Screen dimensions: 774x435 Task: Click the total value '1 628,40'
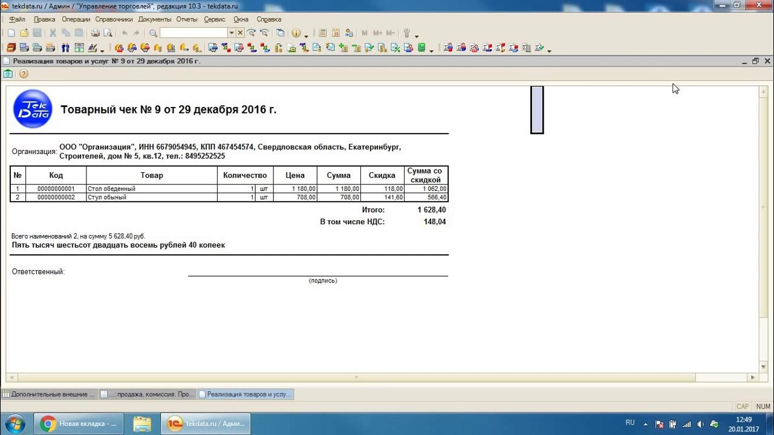pyautogui.click(x=432, y=210)
